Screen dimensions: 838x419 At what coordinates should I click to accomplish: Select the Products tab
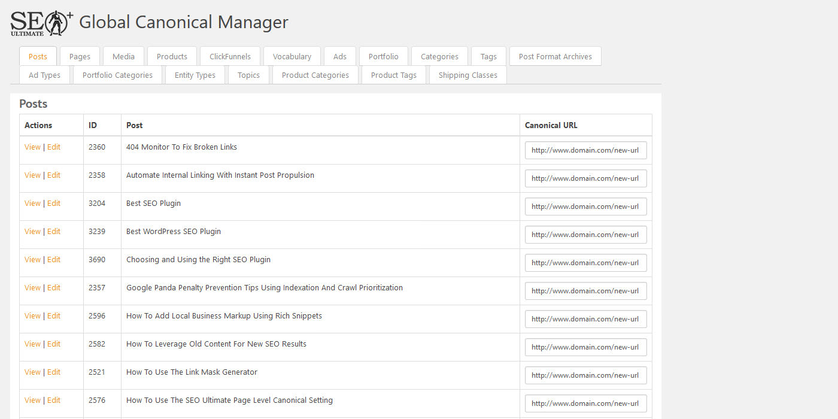(x=172, y=56)
